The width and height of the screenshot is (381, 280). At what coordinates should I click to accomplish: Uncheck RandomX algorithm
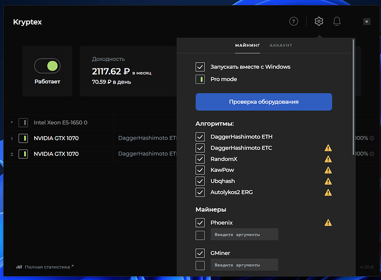[x=200, y=159]
